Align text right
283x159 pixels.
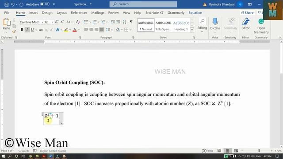pyautogui.click(x=96, y=30)
